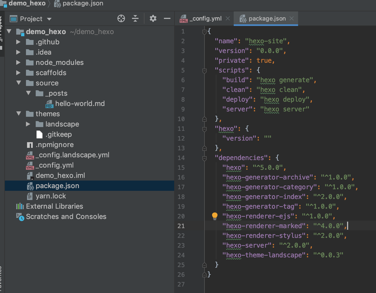376x293 pixels.
Task: Click fold end marker at line 10
Action: (x=205, y=119)
